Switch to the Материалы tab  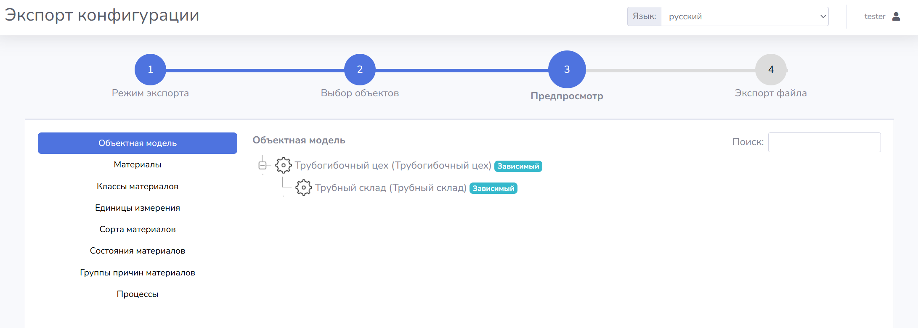(138, 164)
